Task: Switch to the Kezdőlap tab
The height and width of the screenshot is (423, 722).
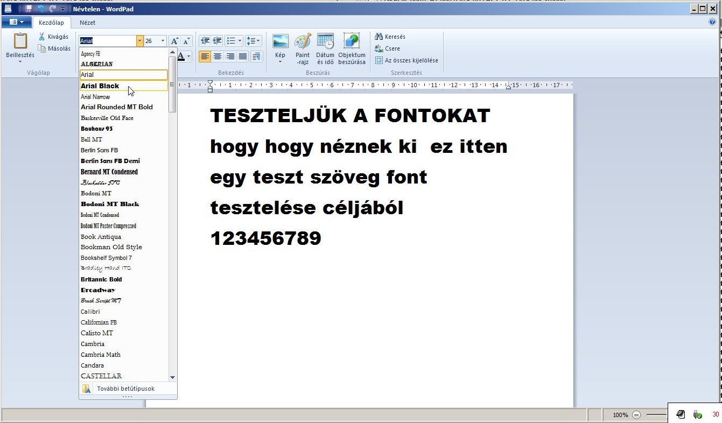Action: (x=51, y=23)
